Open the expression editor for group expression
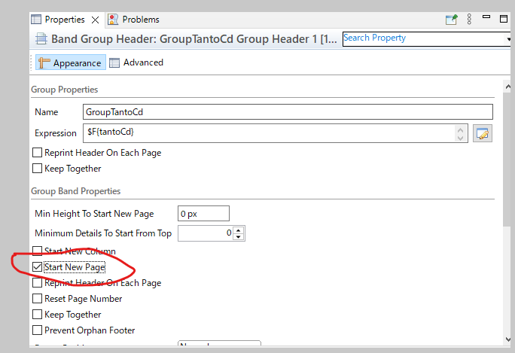This screenshot has width=515, height=353. (x=482, y=133)
